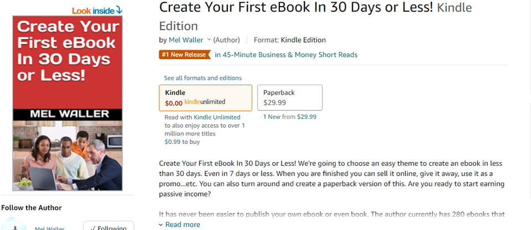Screen dimensions: 531x230
Task: Click the kindleunlimited logo in the Kindle box
Action: pyautogui.click(x=205, y=102)
